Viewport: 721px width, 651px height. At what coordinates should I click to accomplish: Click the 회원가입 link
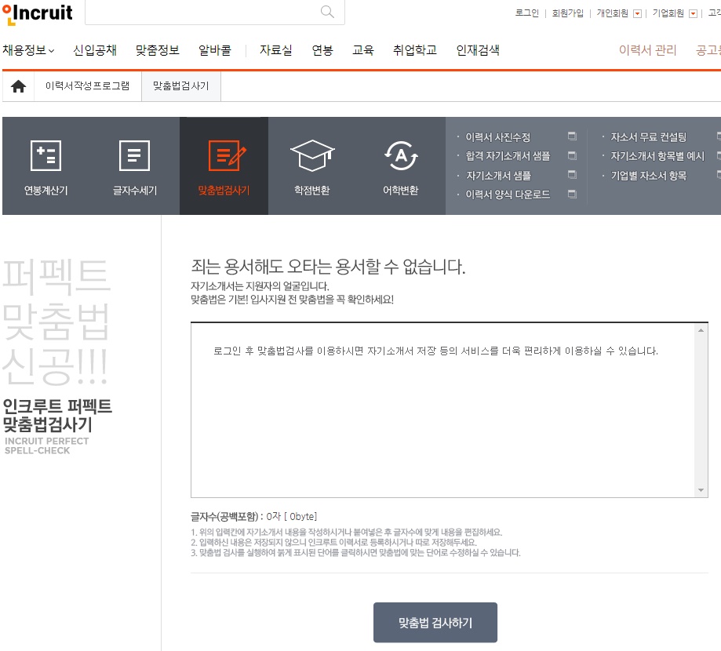(567, 13)
